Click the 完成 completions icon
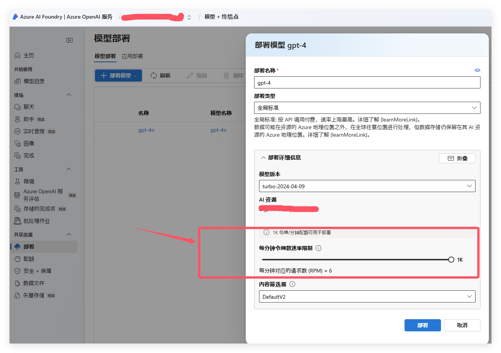This screenshot has height=353, width=501. (17, 156)
